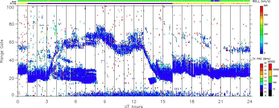Click the TX FRQ color scale bar
This screenshot has height=108, width=279.
[262, 80]
